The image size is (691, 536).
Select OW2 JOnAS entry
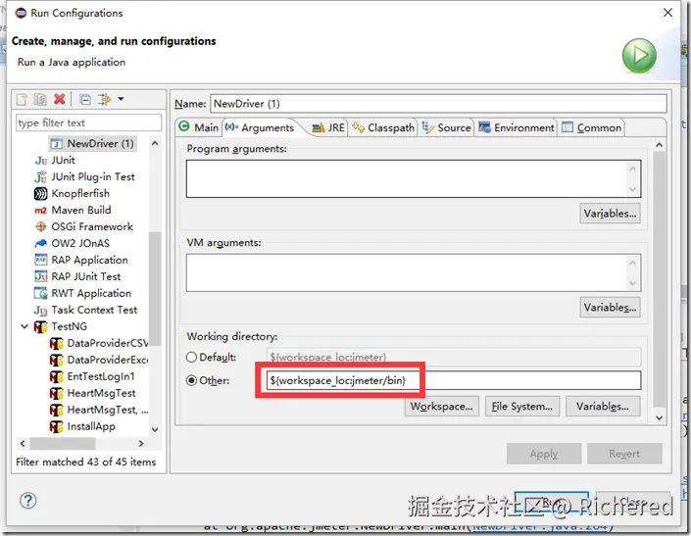pos(80,243)
